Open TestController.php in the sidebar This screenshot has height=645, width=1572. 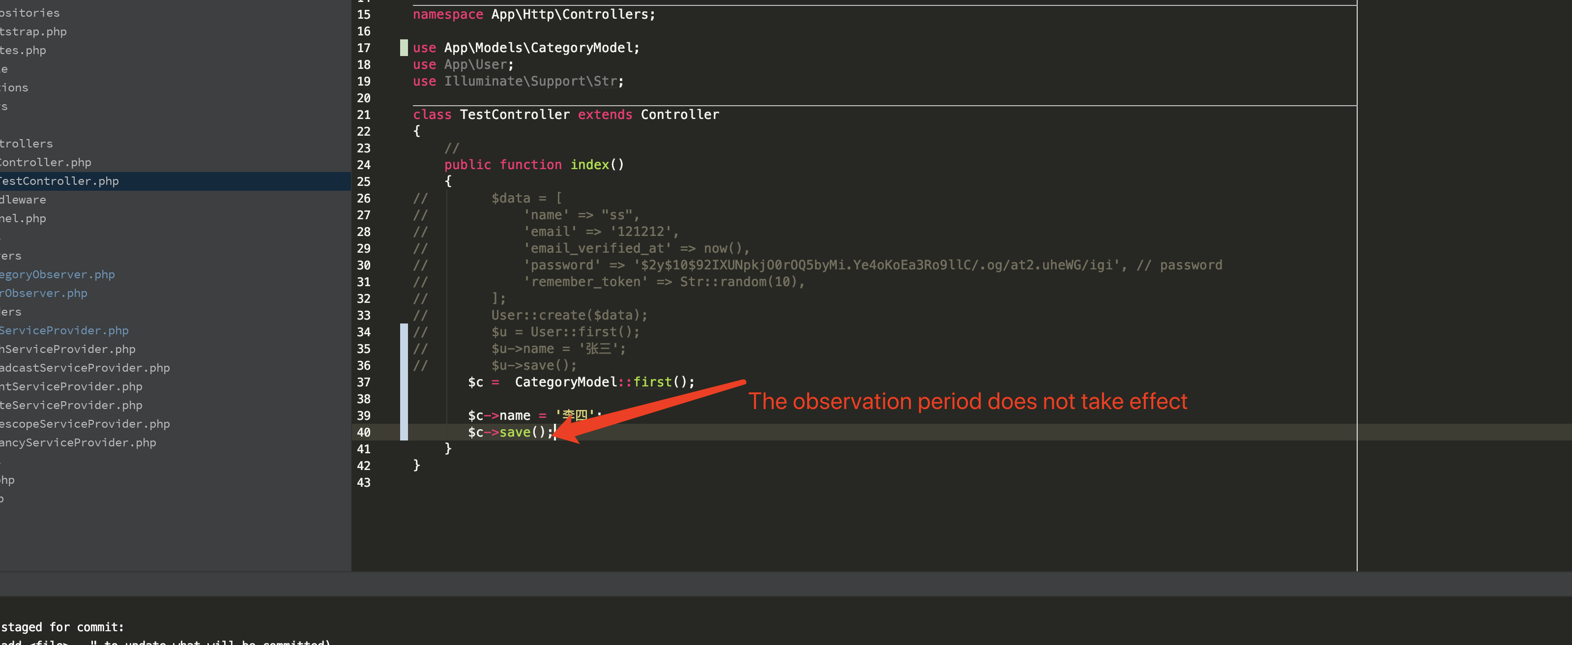coord(59,180)
